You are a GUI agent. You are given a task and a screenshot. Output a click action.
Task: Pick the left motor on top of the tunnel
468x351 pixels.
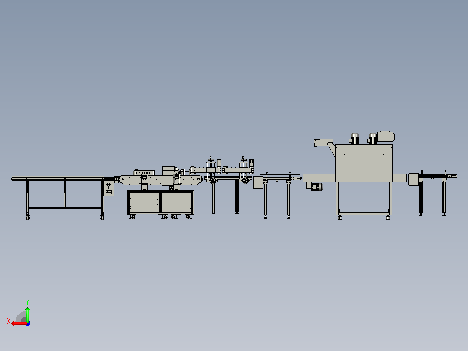pos(354,139)
